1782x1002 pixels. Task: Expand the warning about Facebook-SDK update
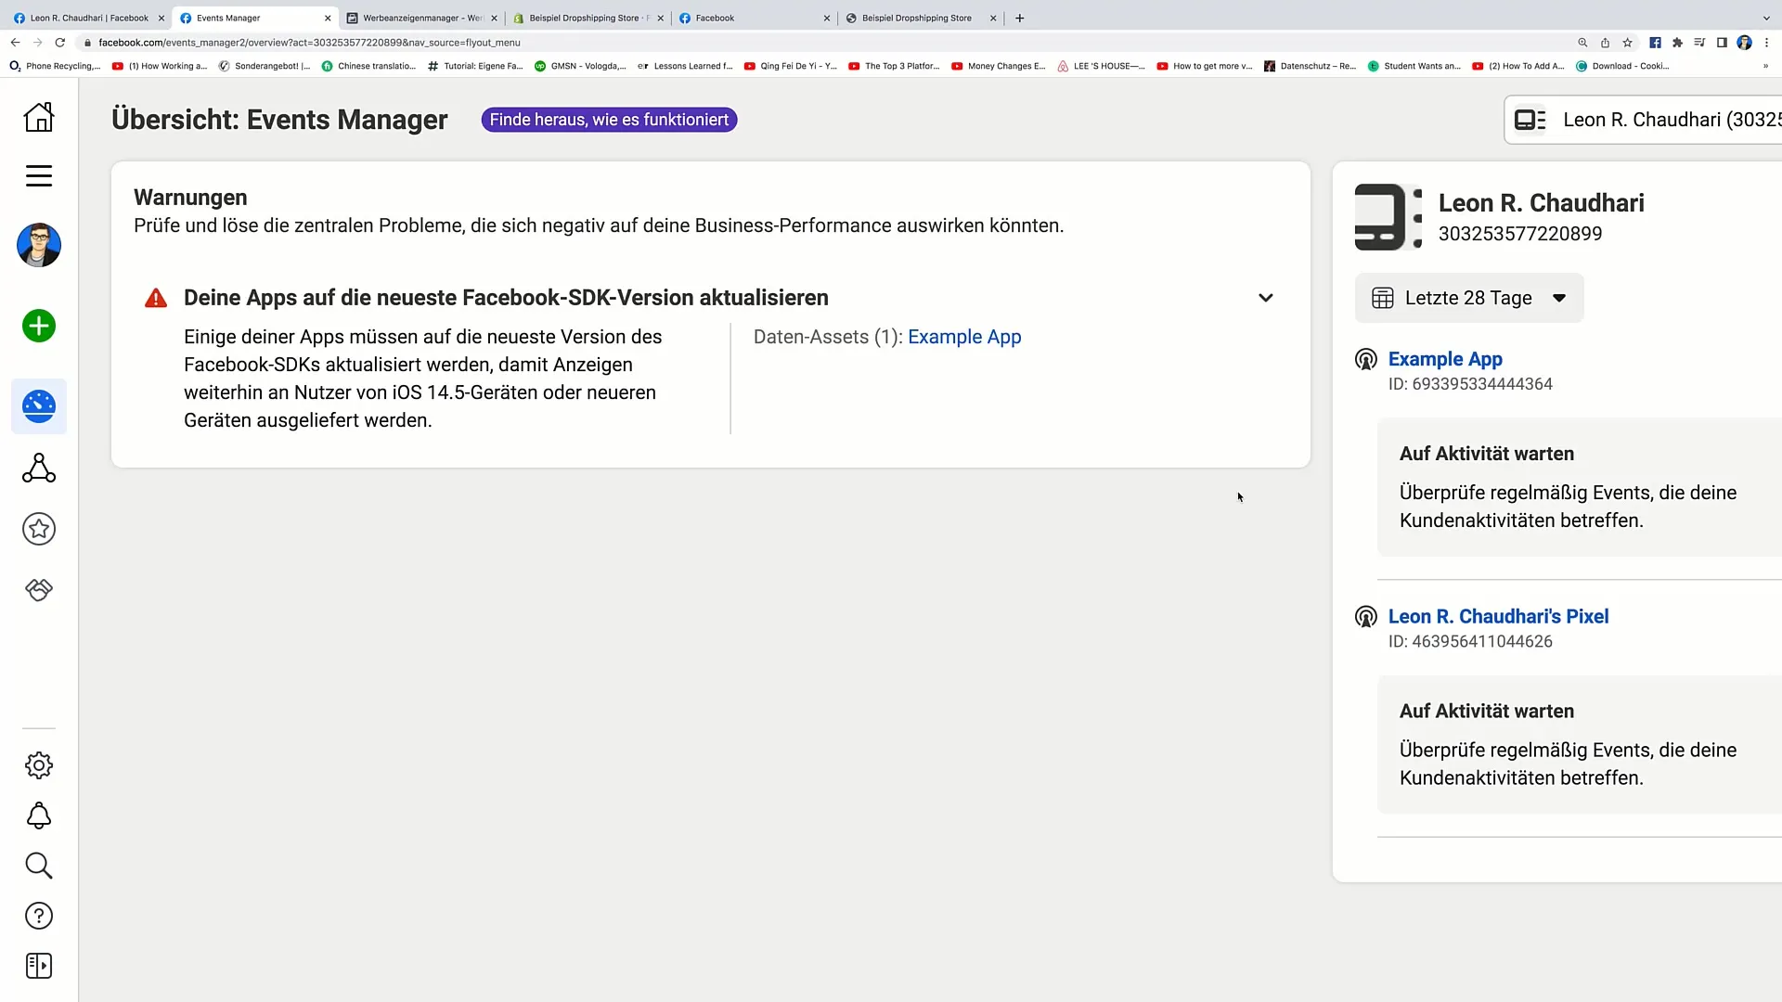click(x=1266, y=297)
